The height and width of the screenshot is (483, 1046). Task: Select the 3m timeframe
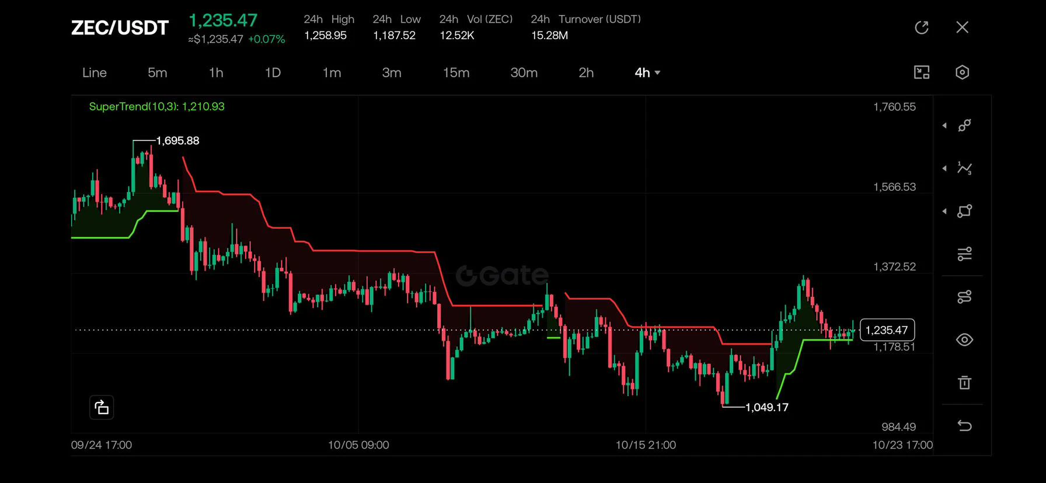392,72
